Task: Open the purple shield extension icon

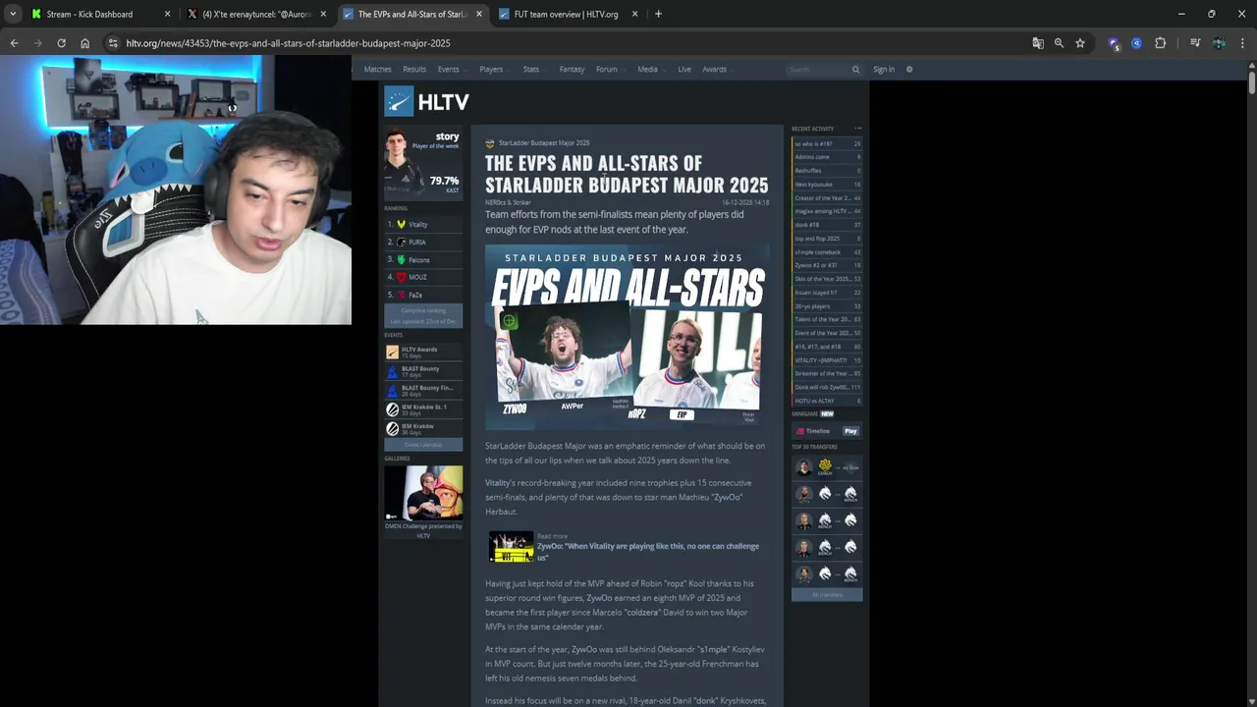Action: click(x=1113, y=43)
